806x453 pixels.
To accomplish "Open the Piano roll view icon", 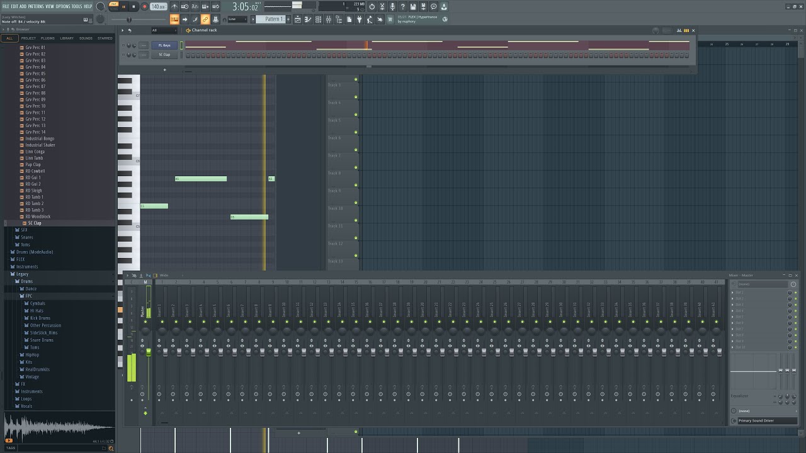I will point(308,20).
